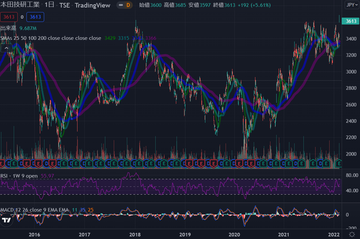Click the symbol name 本田技研工業
This screenshot has width=360, height=239.
tap(20, 5)
